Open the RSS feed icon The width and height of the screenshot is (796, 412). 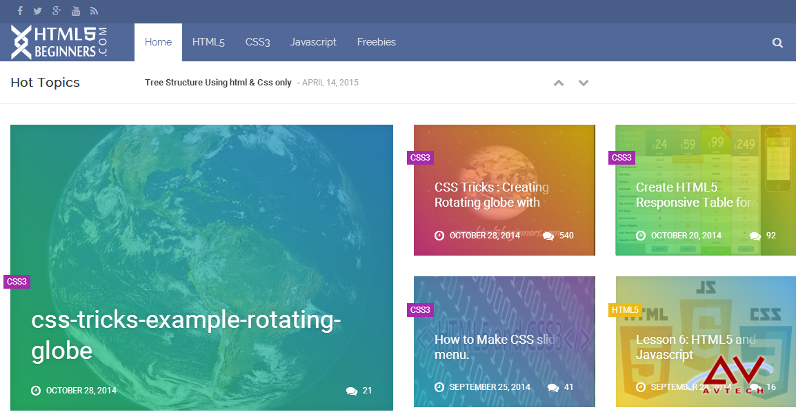(94, 10)
